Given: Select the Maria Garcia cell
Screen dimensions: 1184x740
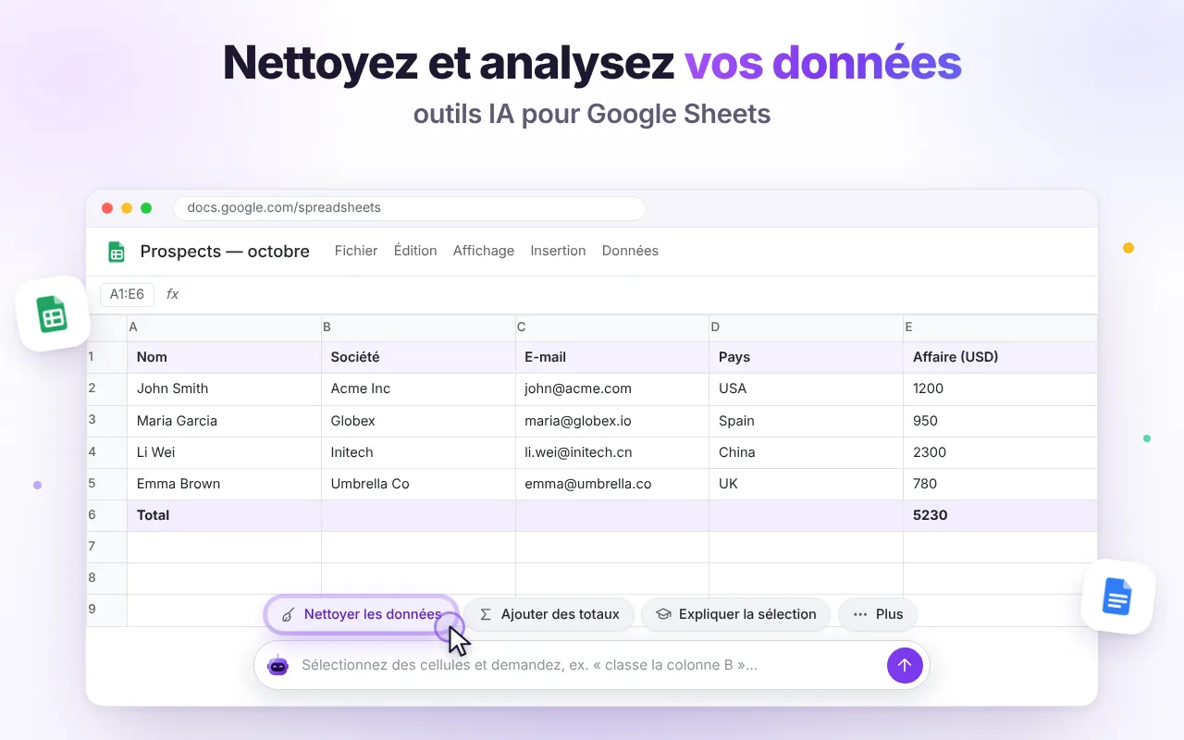Looking at the screenshot, I should 225,421.
